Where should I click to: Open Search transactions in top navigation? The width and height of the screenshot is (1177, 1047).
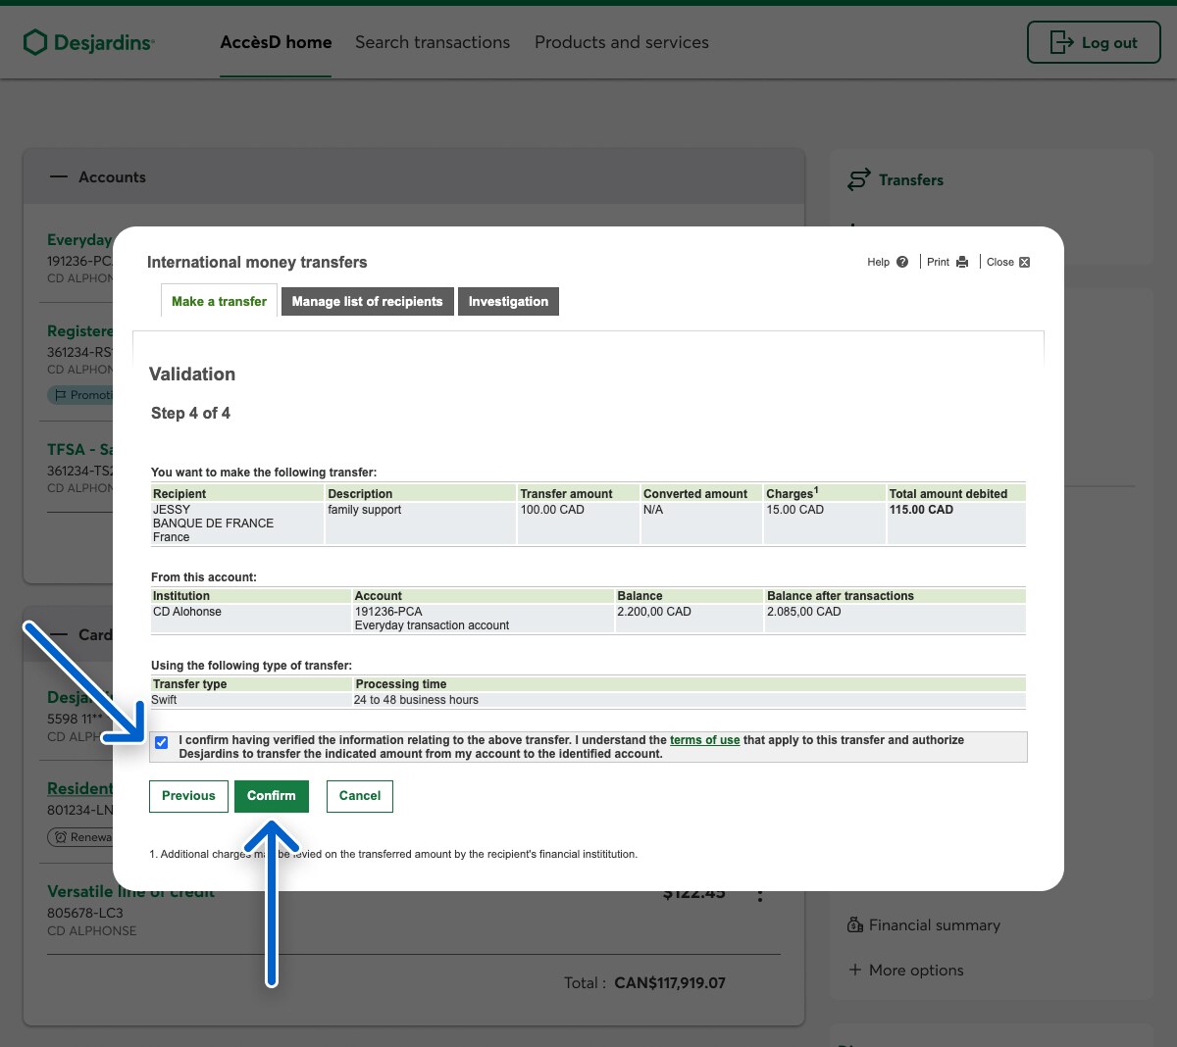pos(432,42)
